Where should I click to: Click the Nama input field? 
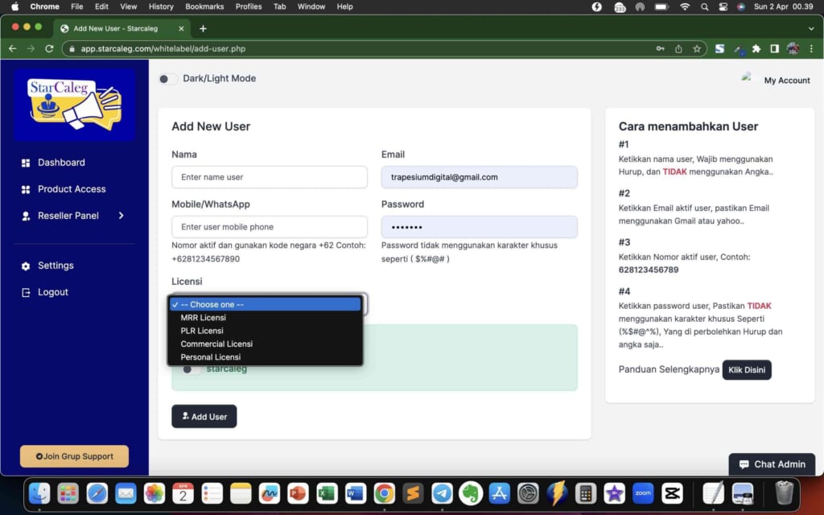(269, 177)
